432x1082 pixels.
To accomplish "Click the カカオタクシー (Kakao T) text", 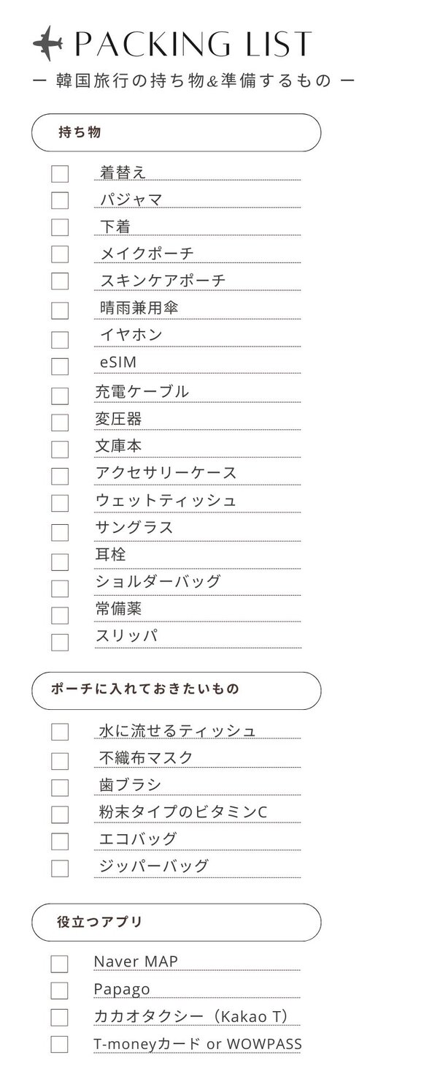I will (193, 1017).
